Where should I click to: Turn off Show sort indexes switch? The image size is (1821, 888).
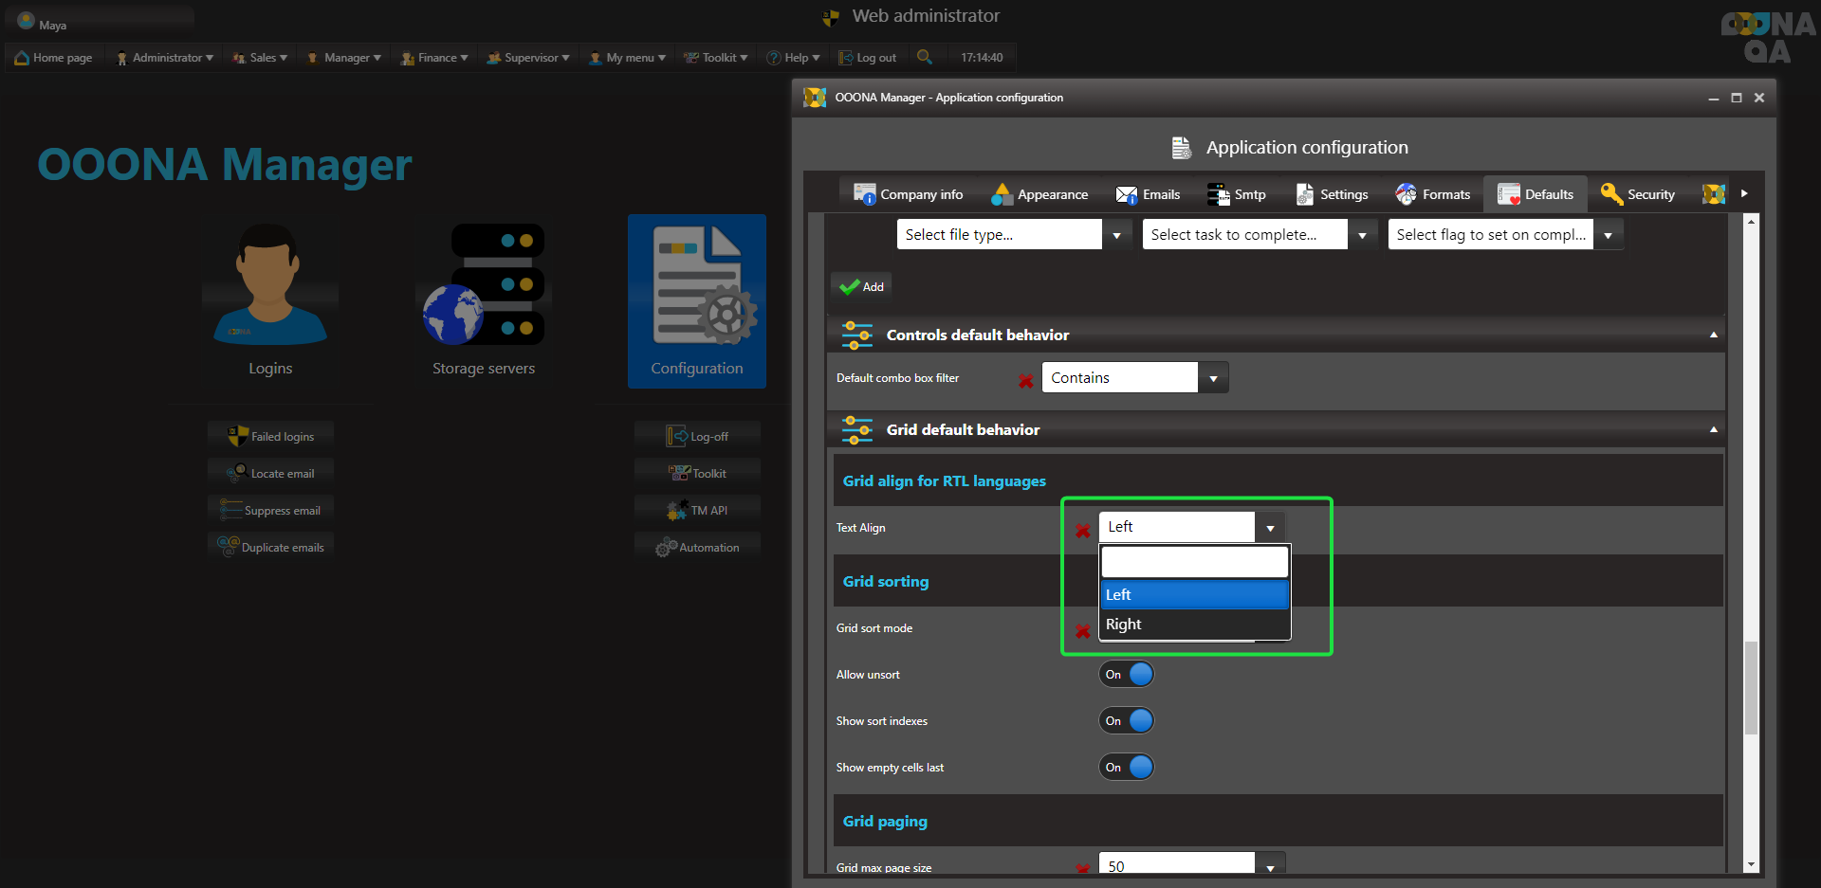[x=1127, y=720]
